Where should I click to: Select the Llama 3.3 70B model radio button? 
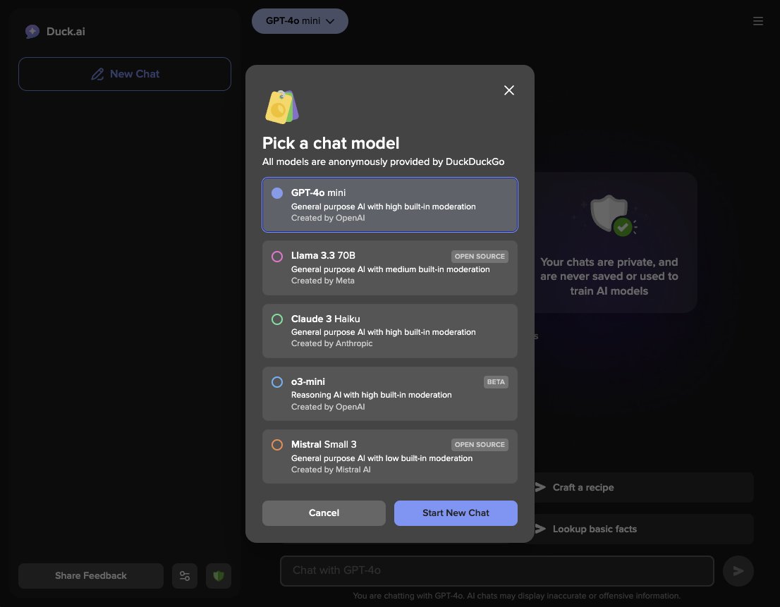(x=277, y=256)
